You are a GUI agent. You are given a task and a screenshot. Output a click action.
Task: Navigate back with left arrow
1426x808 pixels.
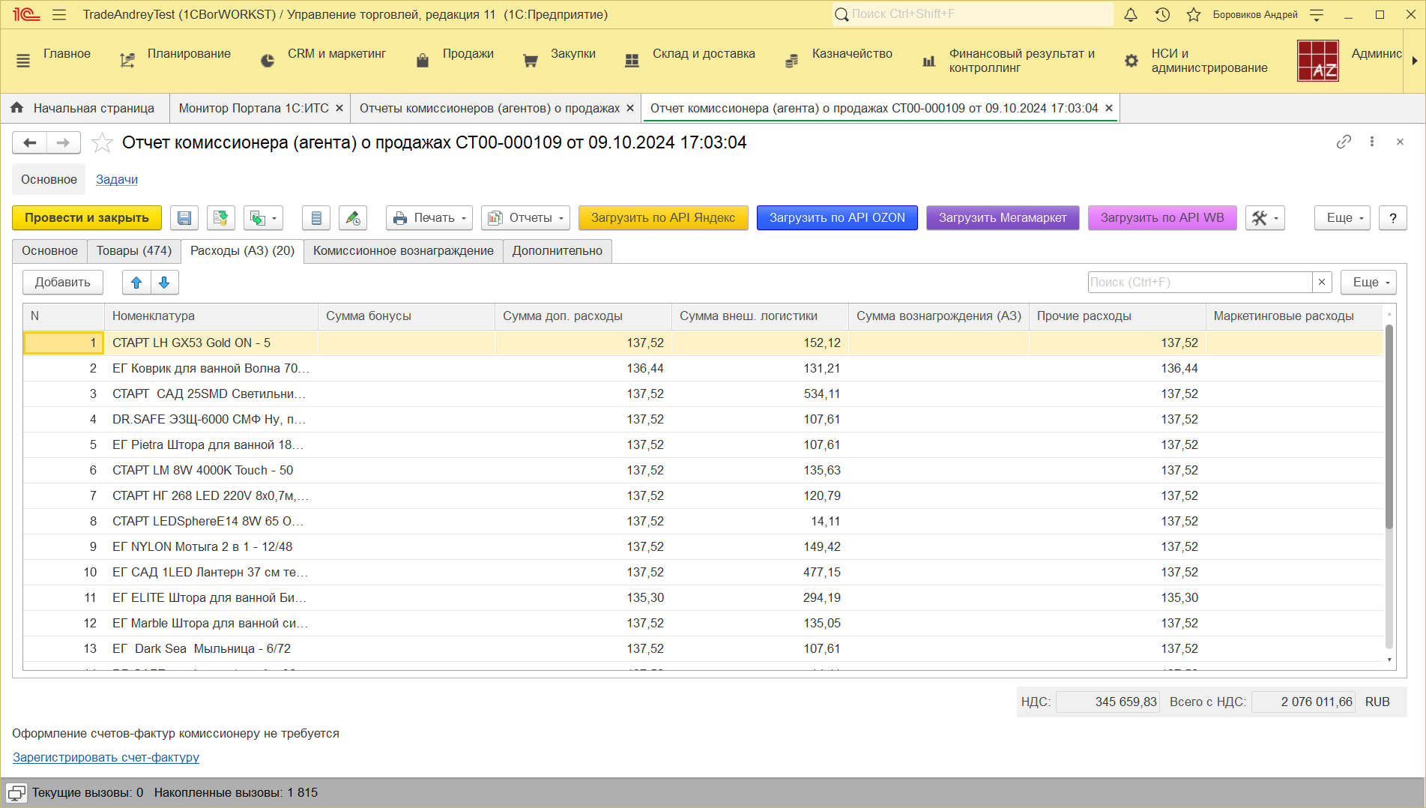[x=30, y=142]
